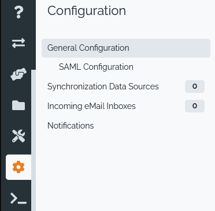Open the handshake icon section
The height and width of the screenshot is (211, 215).
click(x=18, y=74)
